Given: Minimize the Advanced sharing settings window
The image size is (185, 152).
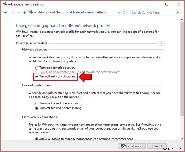Looking at the screenshot, I should [155, 4].
